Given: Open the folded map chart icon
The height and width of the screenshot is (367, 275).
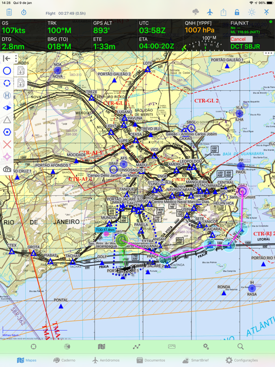Looking at the screenshot, I should [x=102, y=346].
